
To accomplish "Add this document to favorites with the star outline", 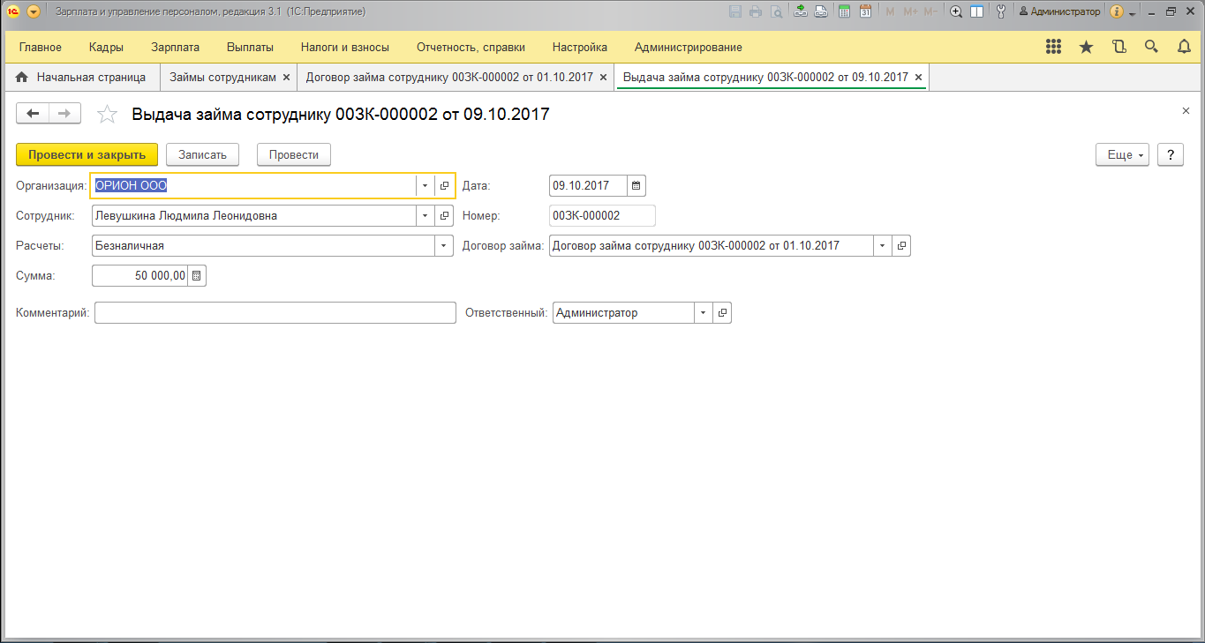I will (107, 114).
